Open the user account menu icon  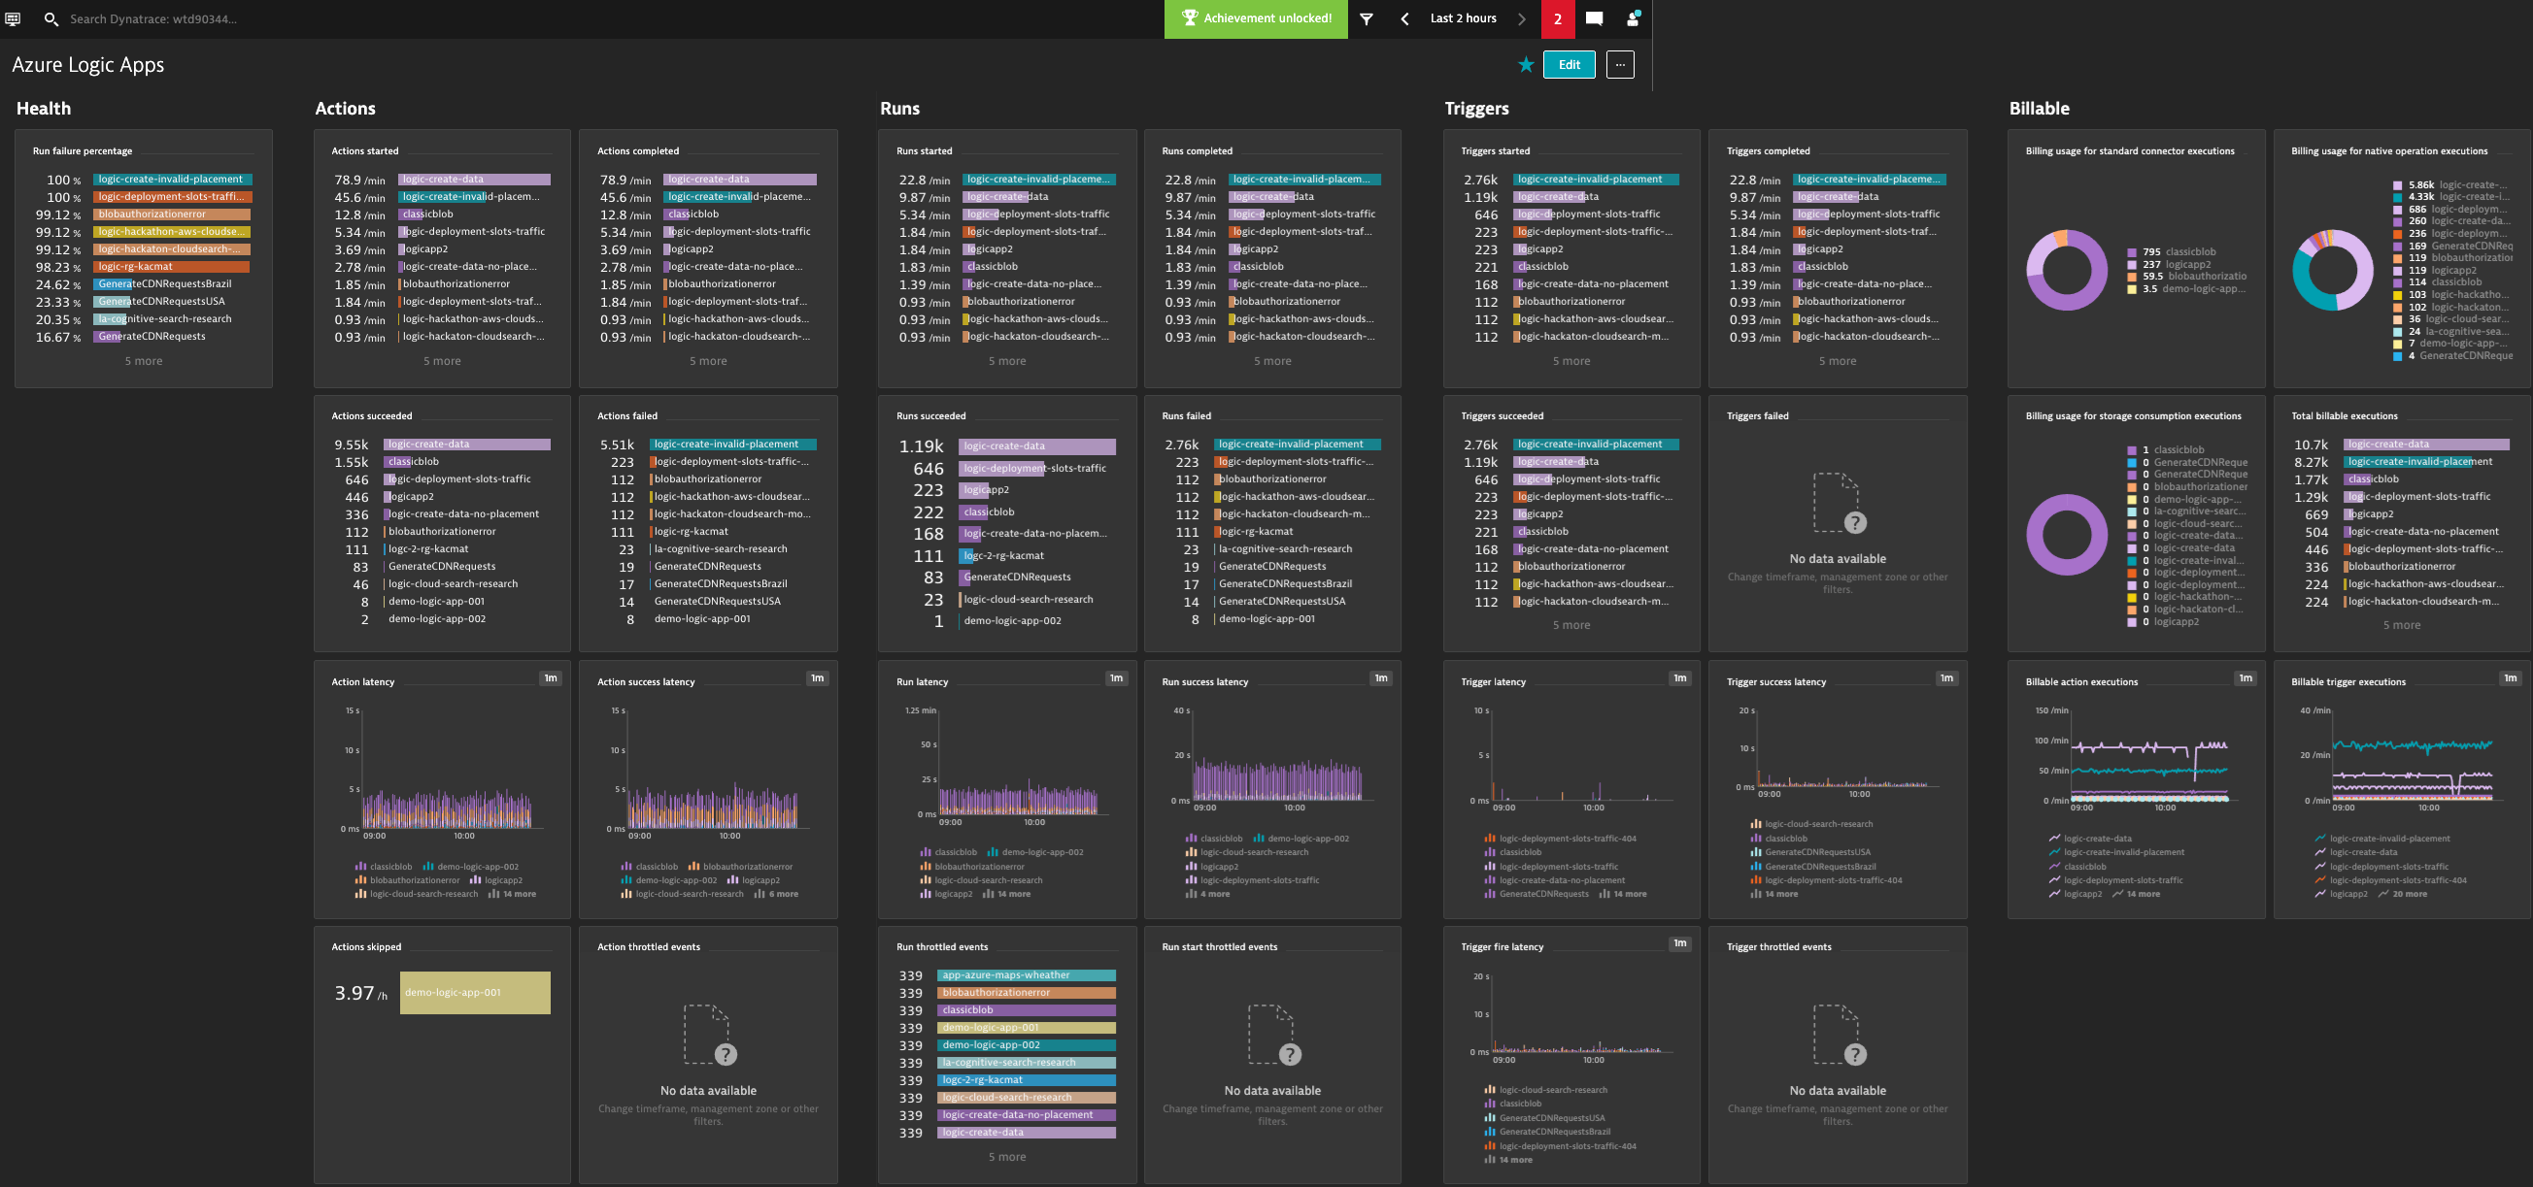[1633, 18]
